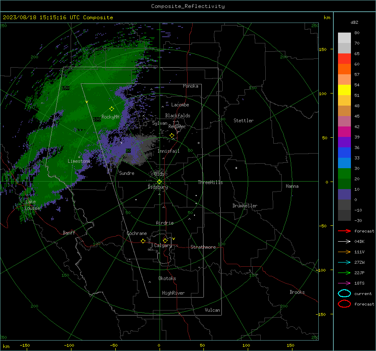The height and width of the screenshot is (351, 376).
Task: Click the yellow diamond marker below Cochrane
Action: click(143, 241)
